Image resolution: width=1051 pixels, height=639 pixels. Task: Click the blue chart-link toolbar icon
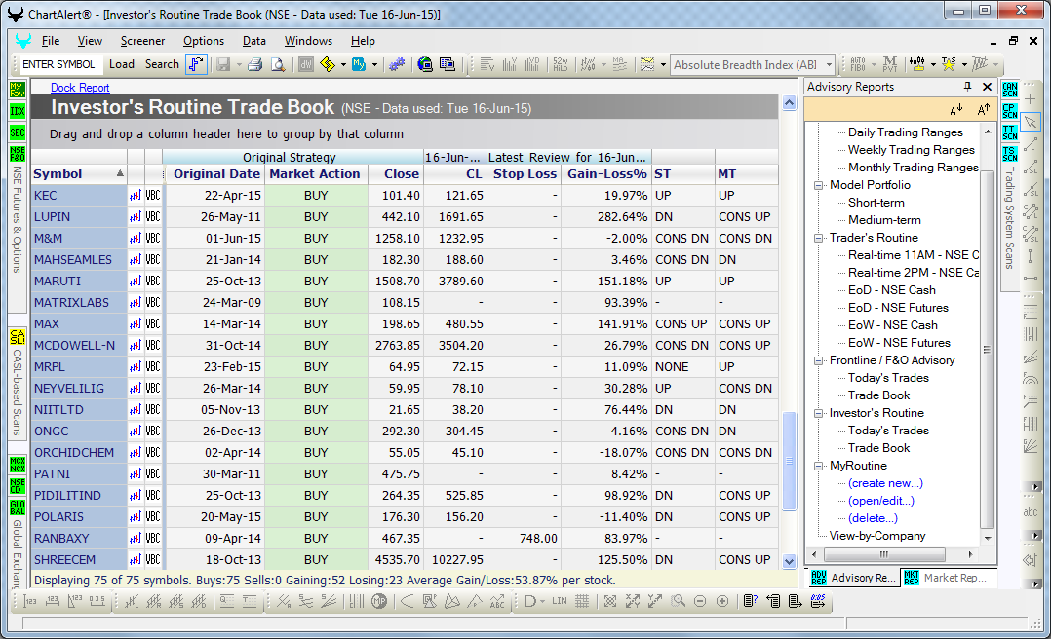click(x=196, y=64)
